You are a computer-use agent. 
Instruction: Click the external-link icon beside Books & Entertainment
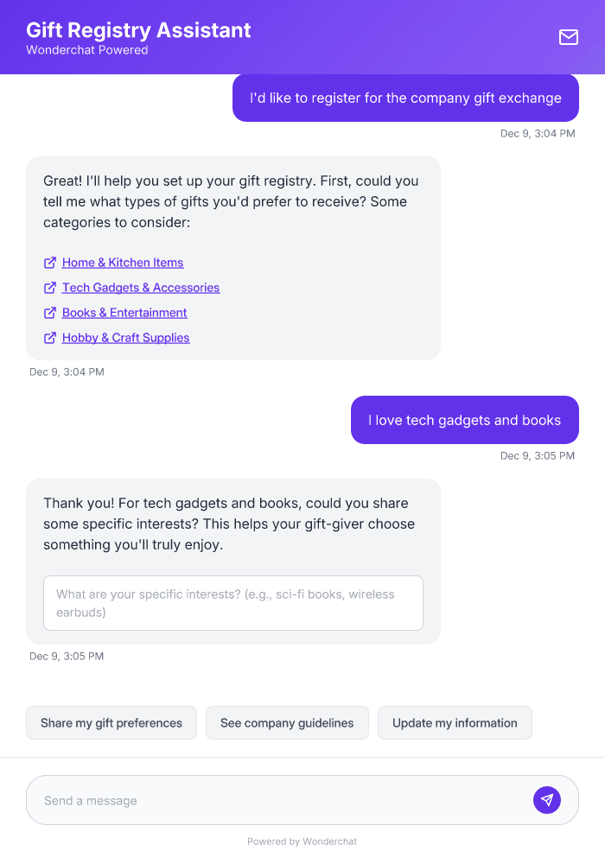coord(49,312)
